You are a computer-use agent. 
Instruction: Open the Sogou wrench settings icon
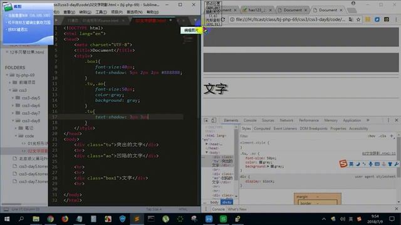(397, 164)
